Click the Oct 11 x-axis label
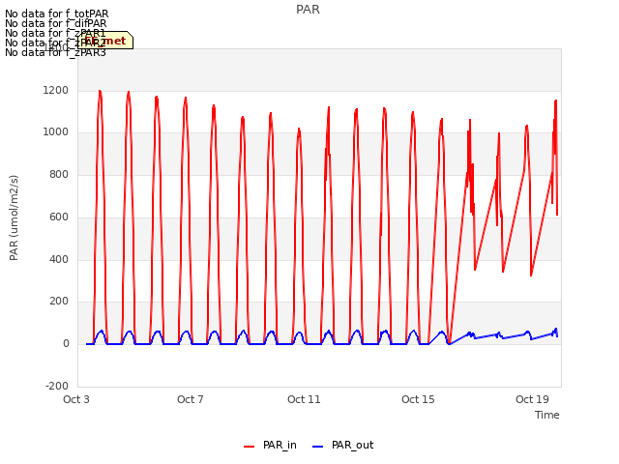619x464 pixels. pyautogui.click(x=304, y=399)
